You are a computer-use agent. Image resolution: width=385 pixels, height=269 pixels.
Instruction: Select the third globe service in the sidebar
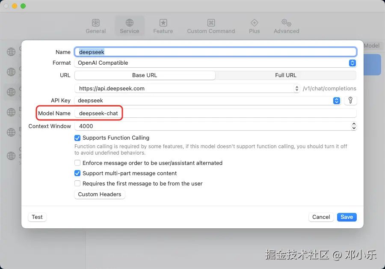(11, 92)
